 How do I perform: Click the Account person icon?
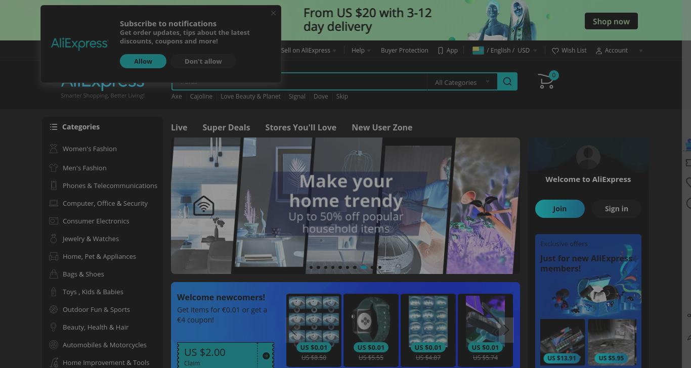click(x=599, y=51)
